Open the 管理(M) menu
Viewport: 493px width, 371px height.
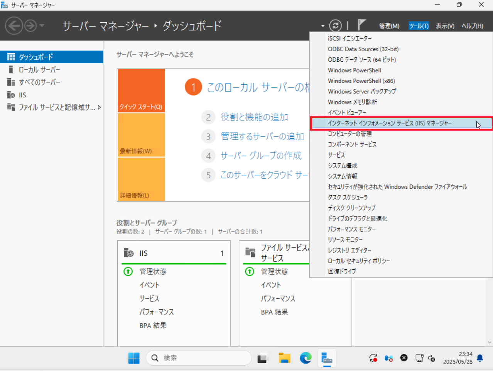389,26
